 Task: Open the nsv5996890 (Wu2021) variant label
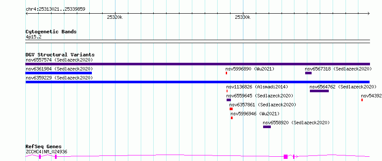point(250,69)
